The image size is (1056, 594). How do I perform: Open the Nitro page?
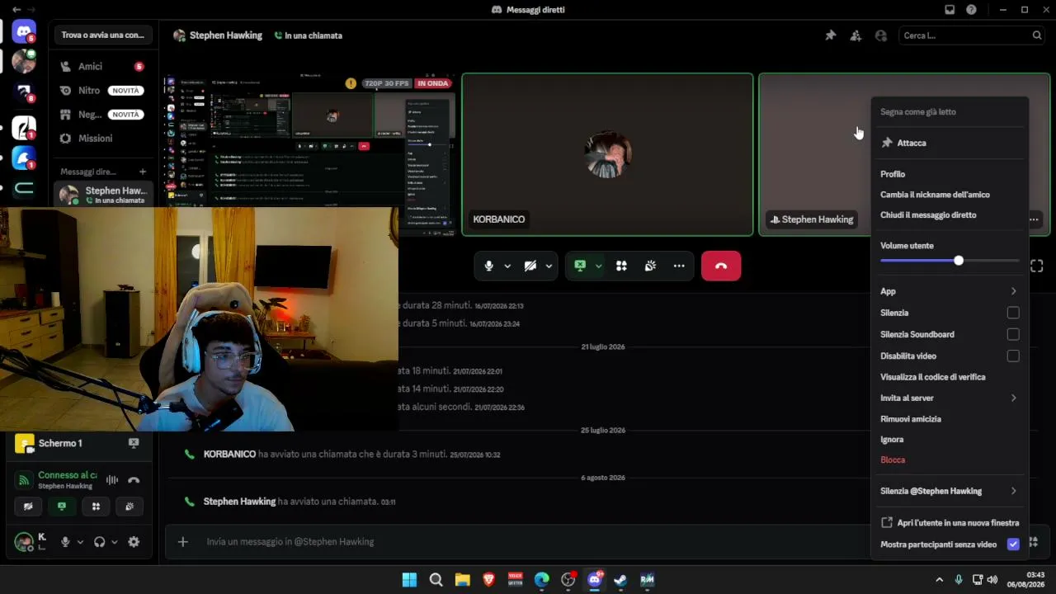coord(102,90)
